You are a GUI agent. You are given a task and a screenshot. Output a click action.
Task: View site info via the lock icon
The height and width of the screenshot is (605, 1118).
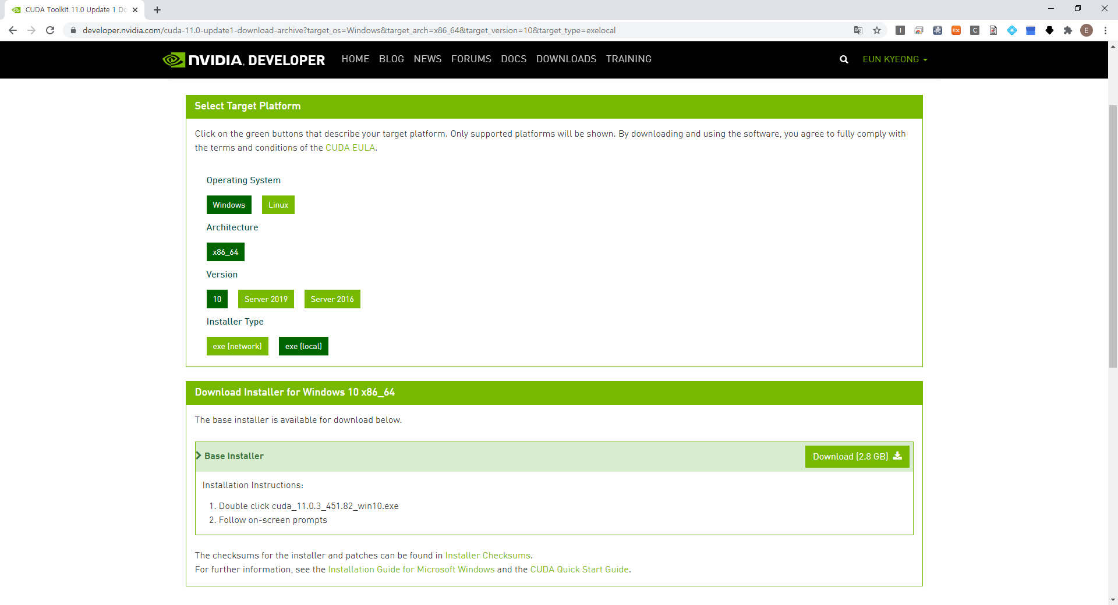pyautogui.click(x=73, y=30)
